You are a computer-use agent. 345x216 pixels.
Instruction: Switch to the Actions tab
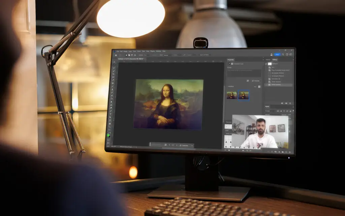coord(268,60)
